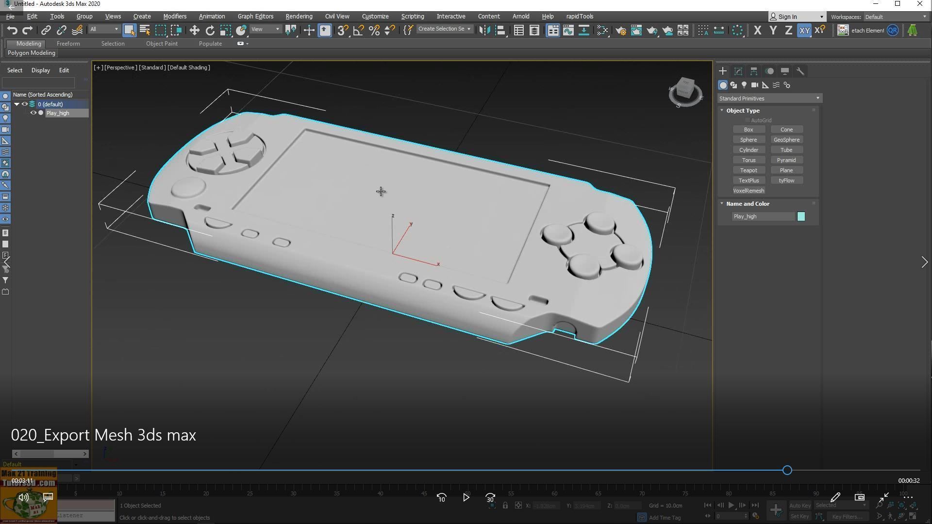The width and height of the screenshot is (932, 524).
Task: Open the Modify panel tab
Action: coord(738,71)
